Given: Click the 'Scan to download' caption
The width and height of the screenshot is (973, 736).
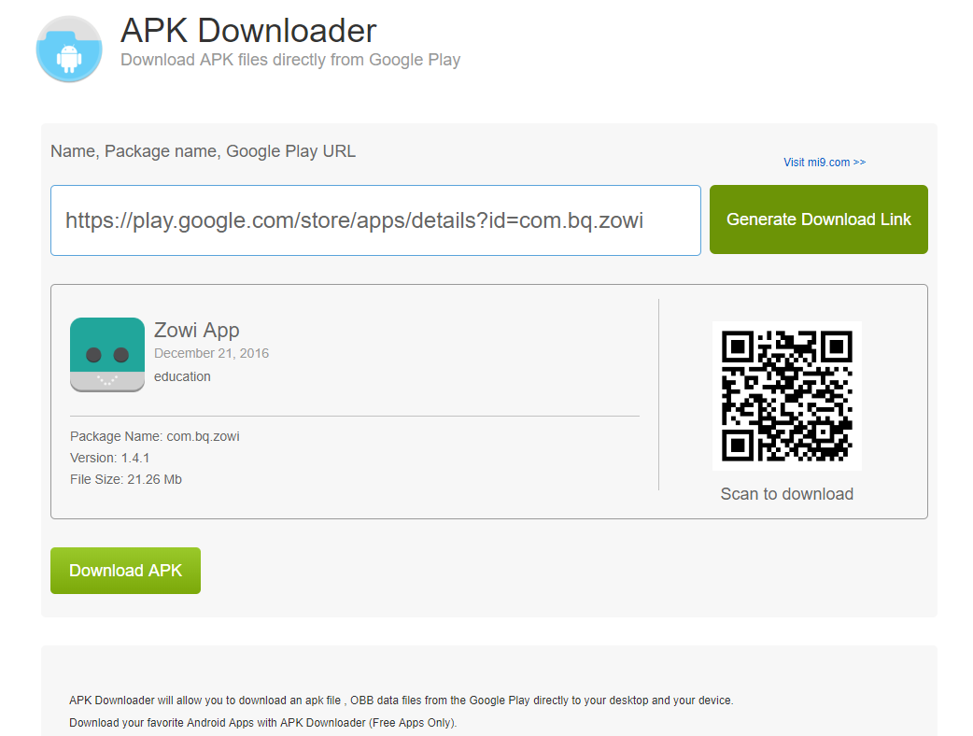Looking at the screenshot, I should point(786,494).
